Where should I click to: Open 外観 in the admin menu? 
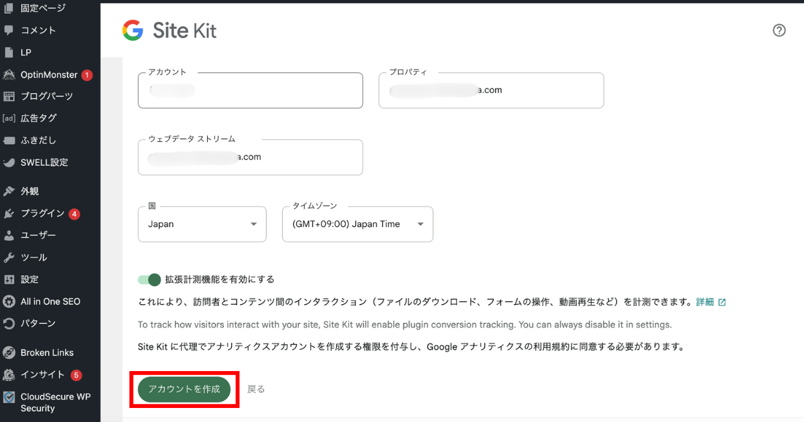point(29,191)
